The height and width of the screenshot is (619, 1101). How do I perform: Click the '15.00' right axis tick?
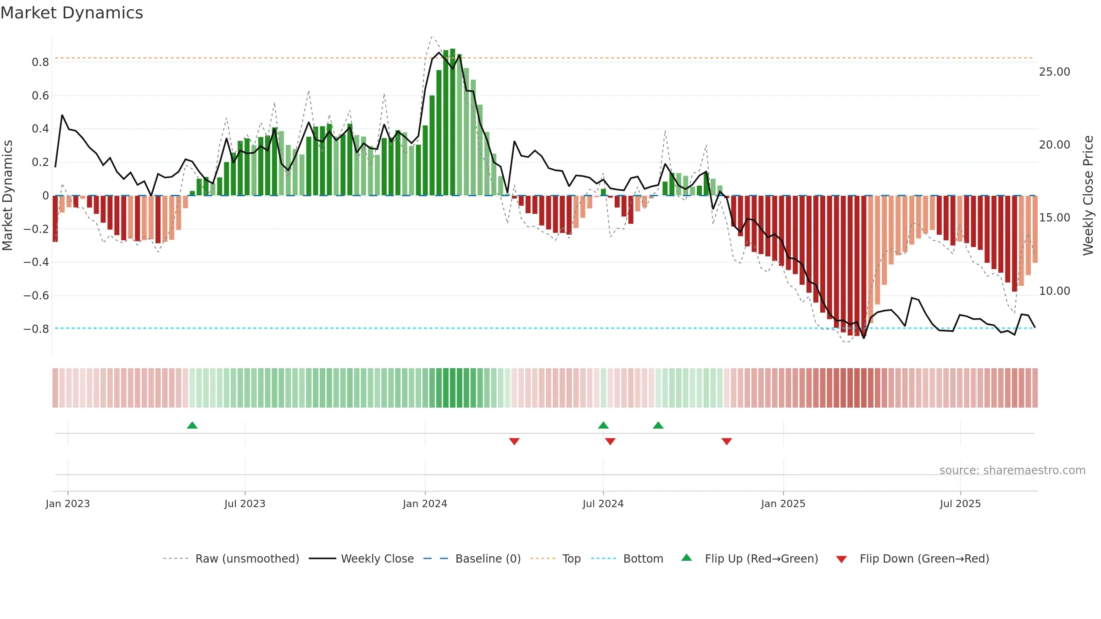(1055, 218)
